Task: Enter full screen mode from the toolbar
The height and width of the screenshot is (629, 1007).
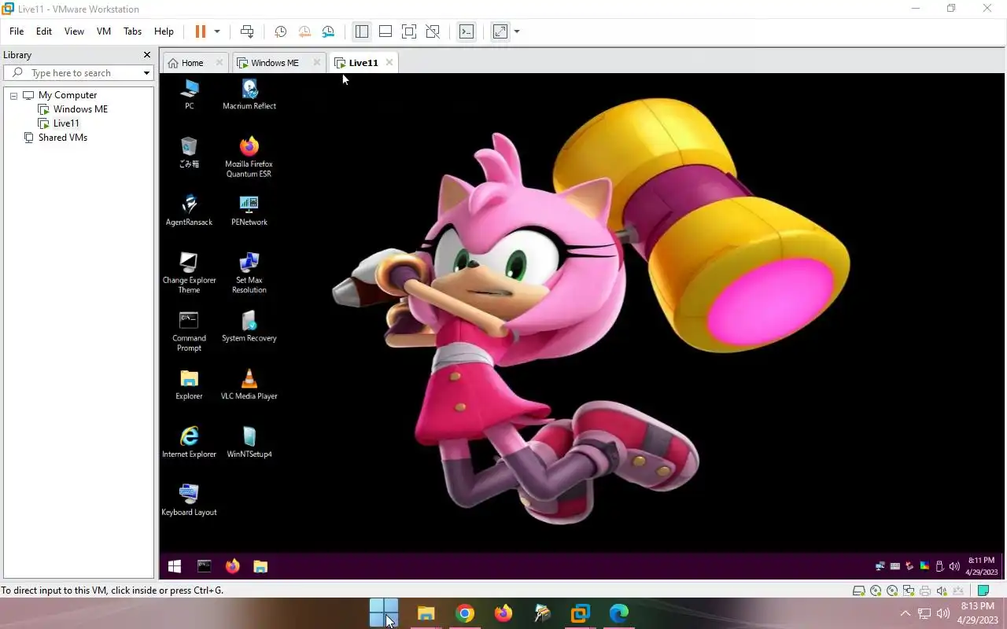Action: (409, 31)
